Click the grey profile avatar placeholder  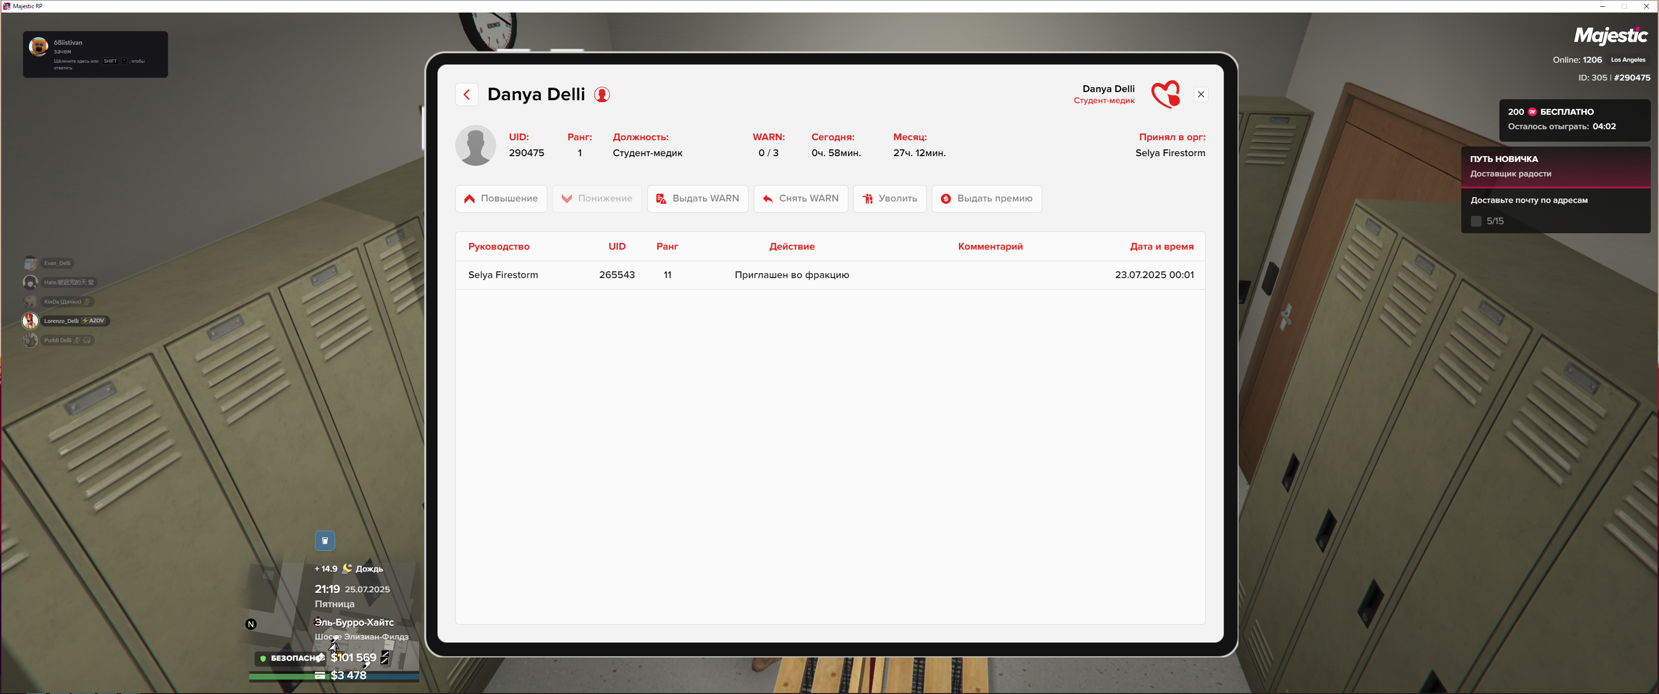tap(476, 146)
